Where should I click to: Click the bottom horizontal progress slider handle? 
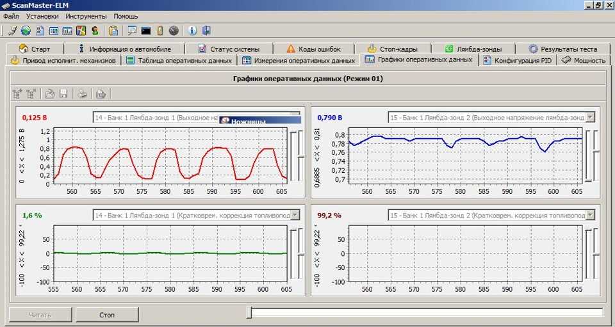[x=249, y=312]
